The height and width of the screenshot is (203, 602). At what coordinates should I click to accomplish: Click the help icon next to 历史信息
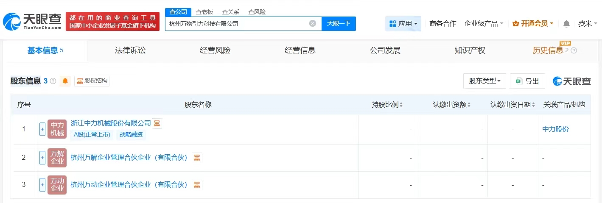click(x=574, y=50)
